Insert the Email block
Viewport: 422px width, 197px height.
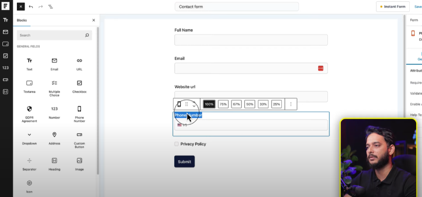click(54, 64)
